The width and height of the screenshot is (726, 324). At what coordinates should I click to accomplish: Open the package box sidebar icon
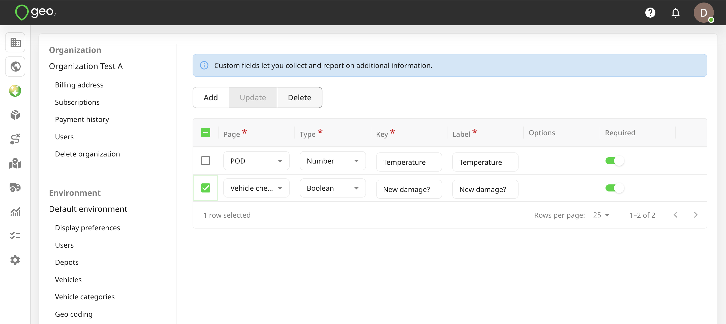click(x=15, y=115)
